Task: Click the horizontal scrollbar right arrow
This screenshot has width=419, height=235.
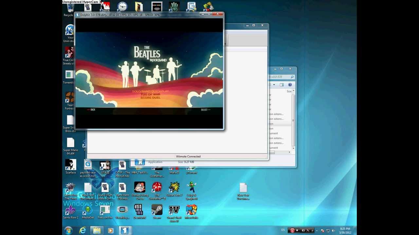Action: pos(289,152)
